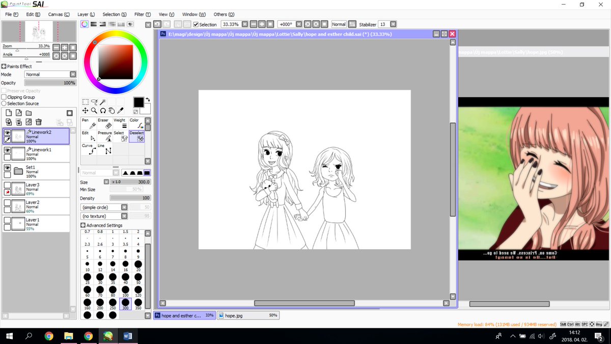
Task: Open the Layer menu
Action: pyautogui.click(x=86, y=14)
